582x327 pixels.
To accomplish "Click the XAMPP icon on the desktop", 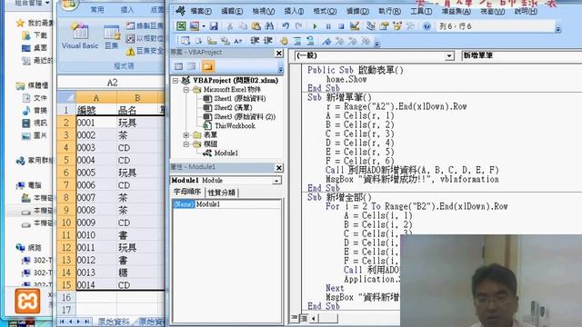I will coord(27,301).
